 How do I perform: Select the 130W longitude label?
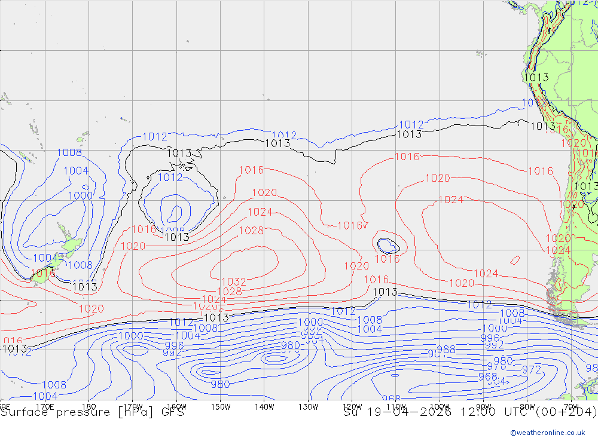coord(308,407)
